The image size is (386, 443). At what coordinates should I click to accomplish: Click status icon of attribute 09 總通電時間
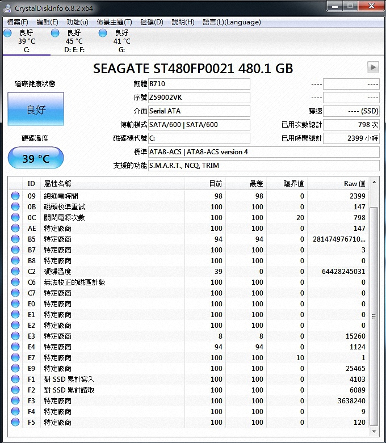[15, 196]
